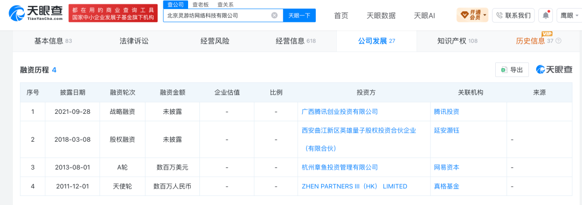This screenshot has height=205, width=582.
Task: Click the date cell 2018-03-08
Action: pos(72,140)
